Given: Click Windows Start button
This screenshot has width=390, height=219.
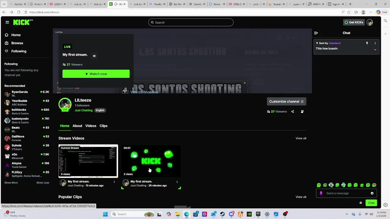Looking at the screenshot, I should (105, 214).
